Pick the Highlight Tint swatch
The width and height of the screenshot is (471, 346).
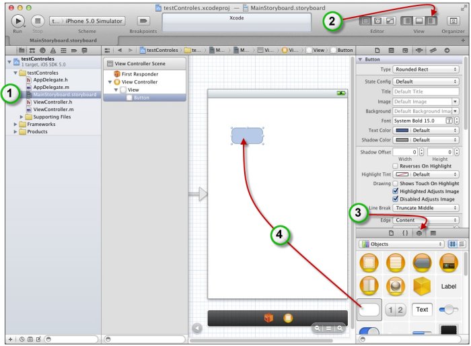(x=402, y=174)
